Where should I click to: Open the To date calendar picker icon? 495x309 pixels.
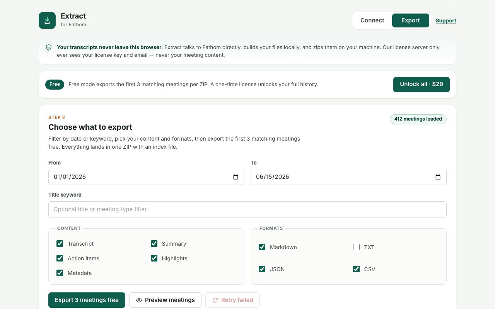[438, 177]
